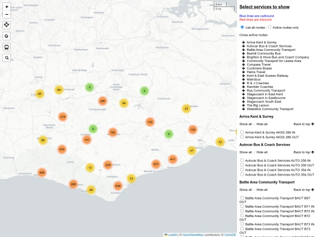
Task: Jump to Rambler Coaches section
Action: [x=260, y=87]
